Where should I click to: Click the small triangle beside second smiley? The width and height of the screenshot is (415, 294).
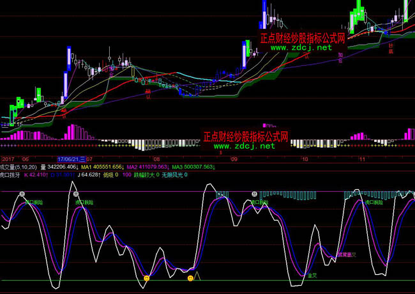198,276
